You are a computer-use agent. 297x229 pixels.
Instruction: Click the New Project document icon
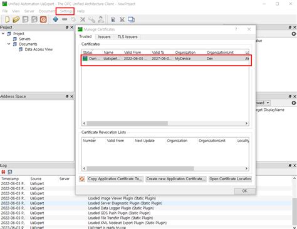point(7,19)
